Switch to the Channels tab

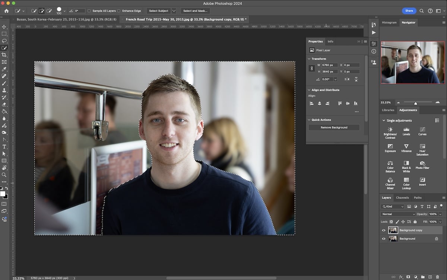click(x=403, y=198)
